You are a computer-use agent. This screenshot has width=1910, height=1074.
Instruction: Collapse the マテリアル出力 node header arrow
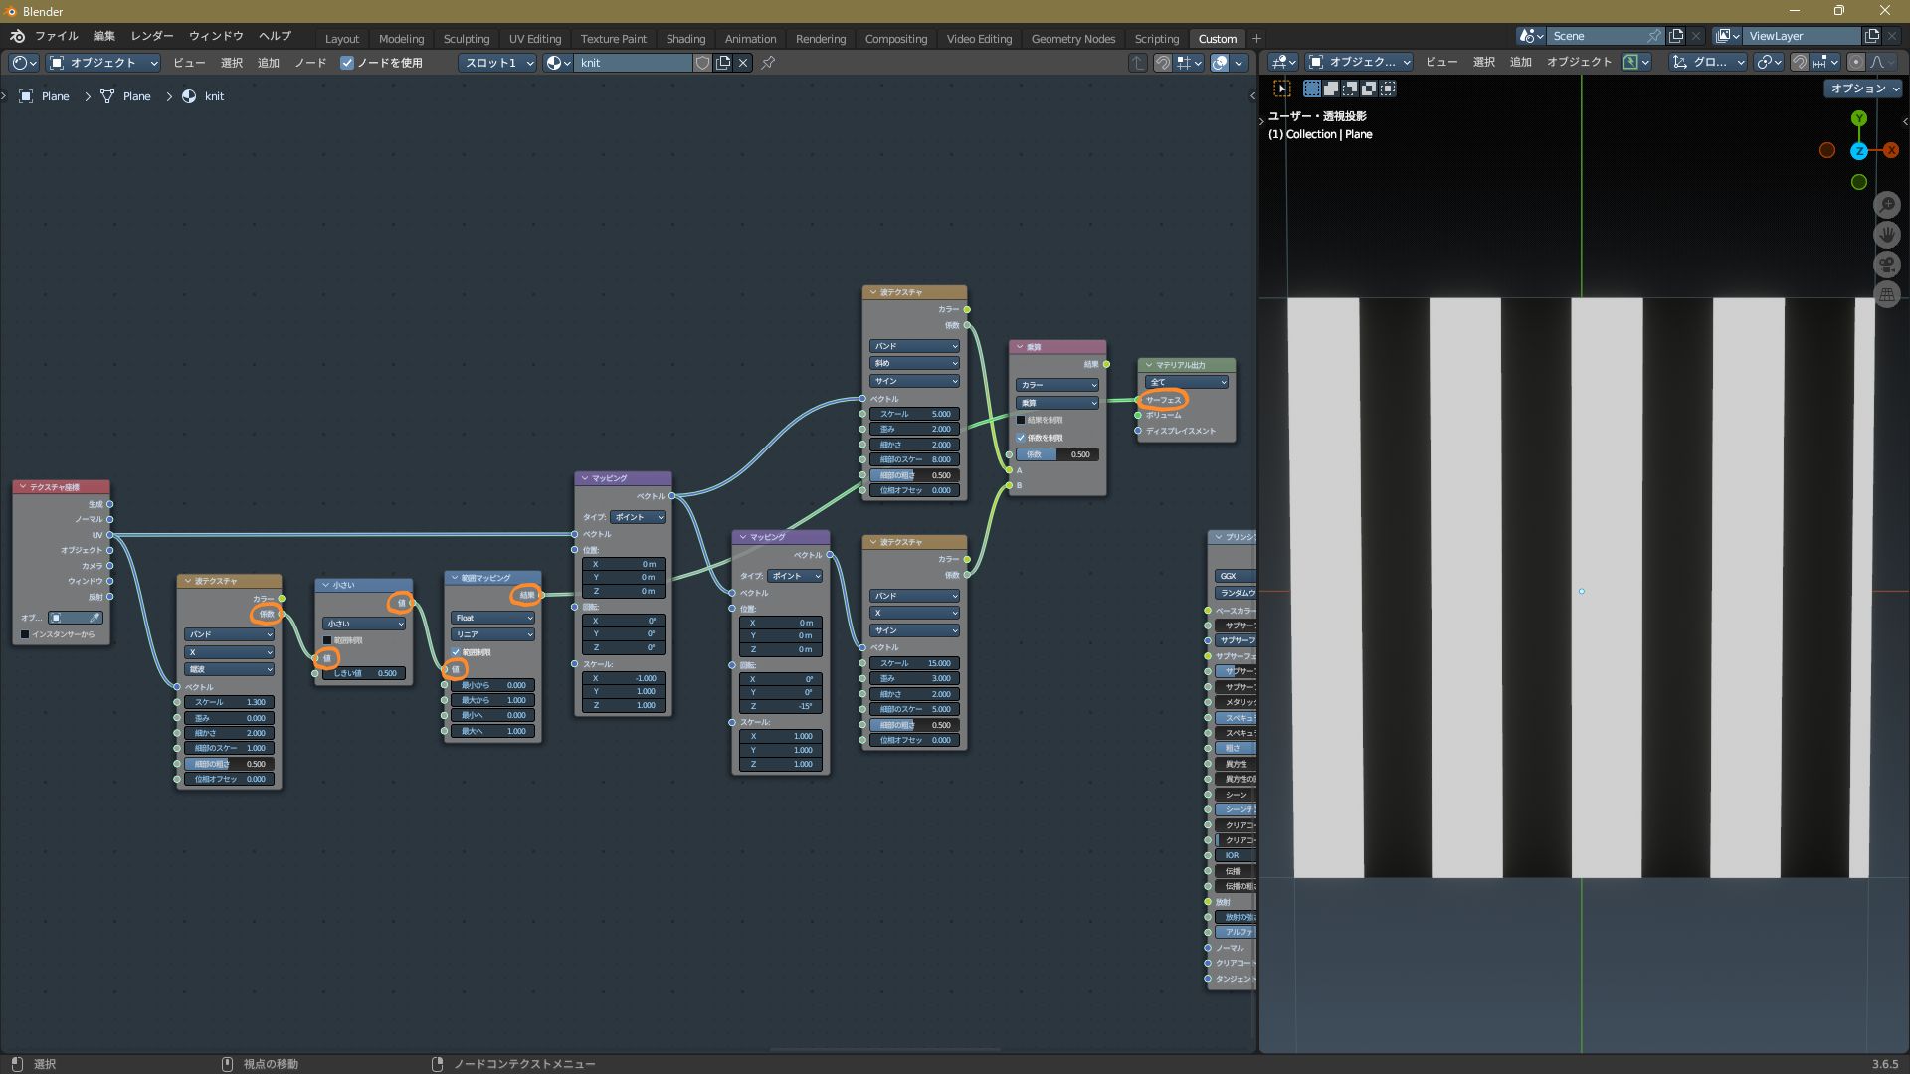click(x=1149, y=365)
